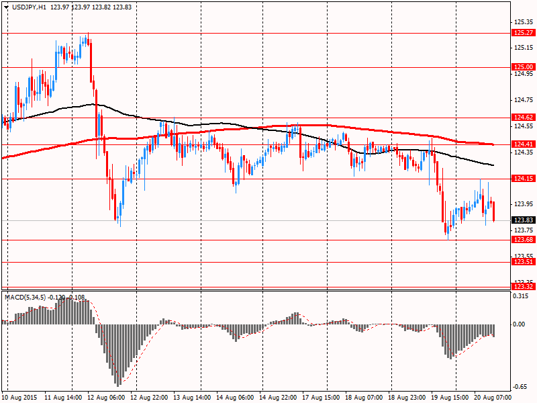Click the 14 Aug 06:00 time label

coord(235,398)
